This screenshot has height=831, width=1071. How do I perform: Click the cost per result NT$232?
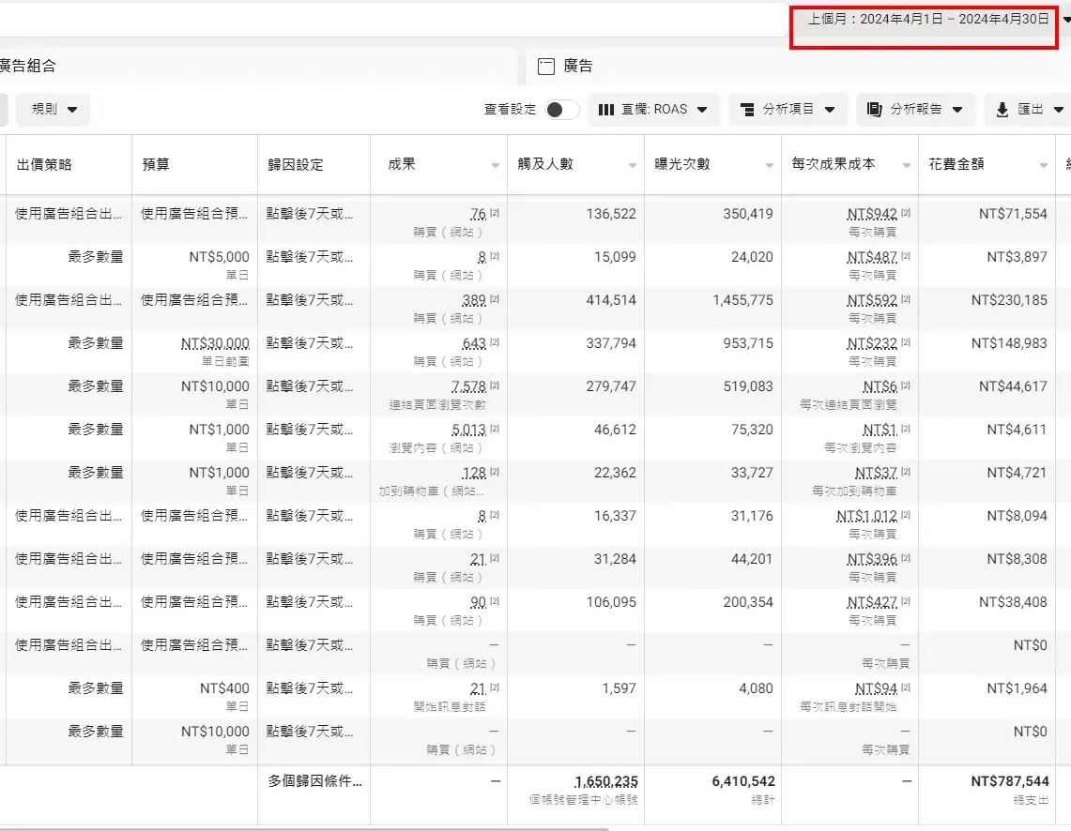coord(872,343)
